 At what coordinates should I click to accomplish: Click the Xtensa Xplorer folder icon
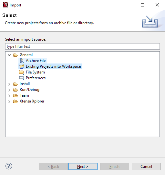click(15, 101)
